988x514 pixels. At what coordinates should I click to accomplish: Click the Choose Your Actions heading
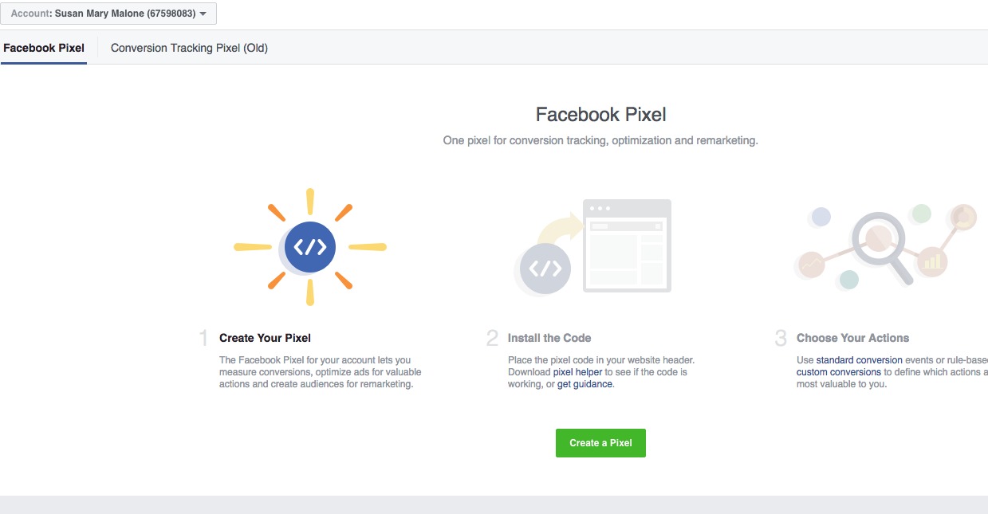pyautogui.click(x=852, y=338)
